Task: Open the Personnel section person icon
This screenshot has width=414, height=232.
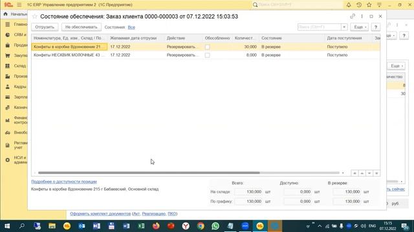Action: (x=8, y=86)
